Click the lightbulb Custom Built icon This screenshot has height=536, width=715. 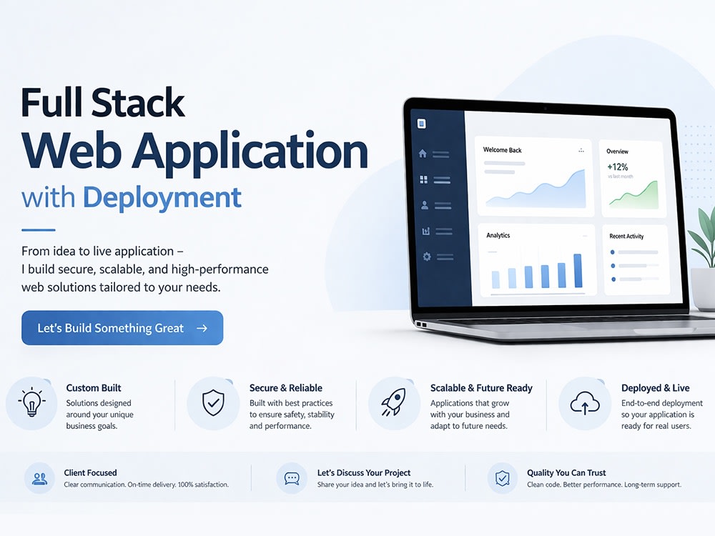tap(31, 403)
